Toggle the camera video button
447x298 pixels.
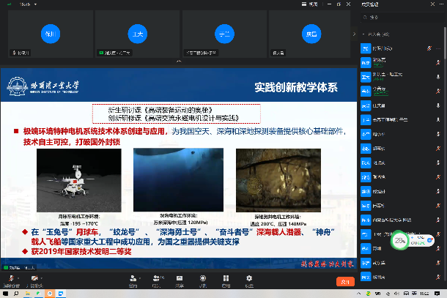tap(33, 279)
